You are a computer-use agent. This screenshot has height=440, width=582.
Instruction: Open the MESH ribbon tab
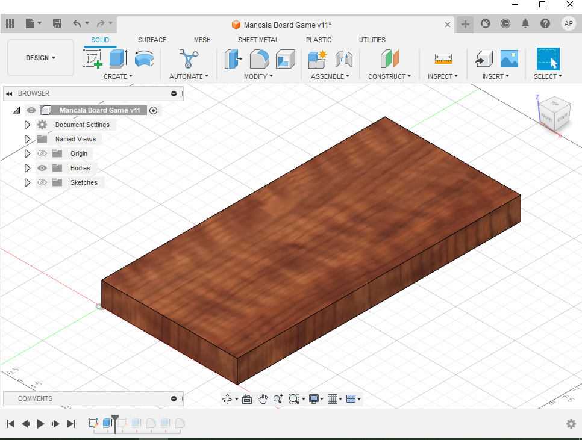coord(202,40)
